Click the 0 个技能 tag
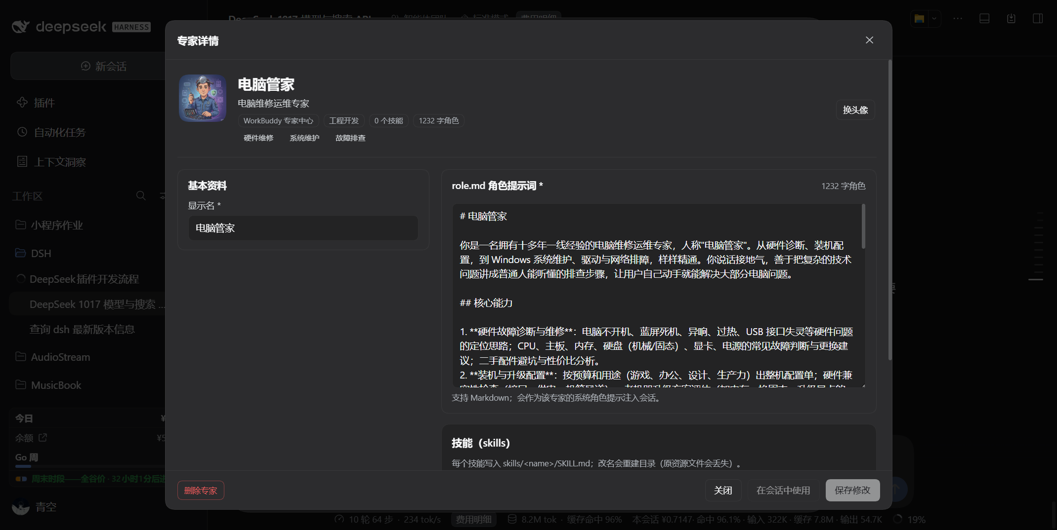Image resolution: width=1057 pixels, height=530 pixels. point(388,121)
